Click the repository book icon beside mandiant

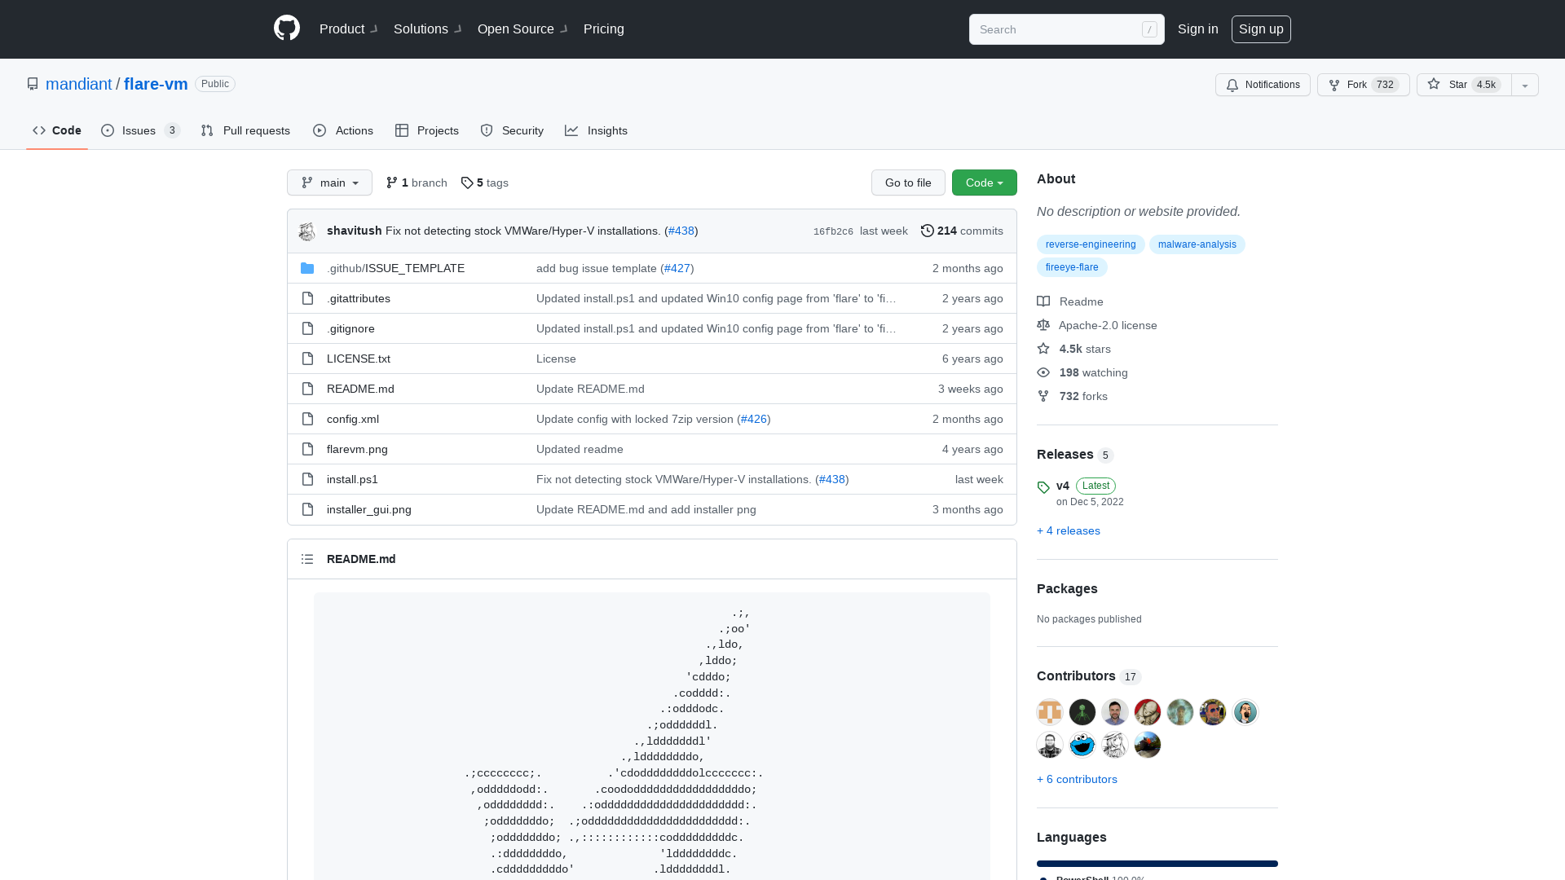tap(33, 84)
